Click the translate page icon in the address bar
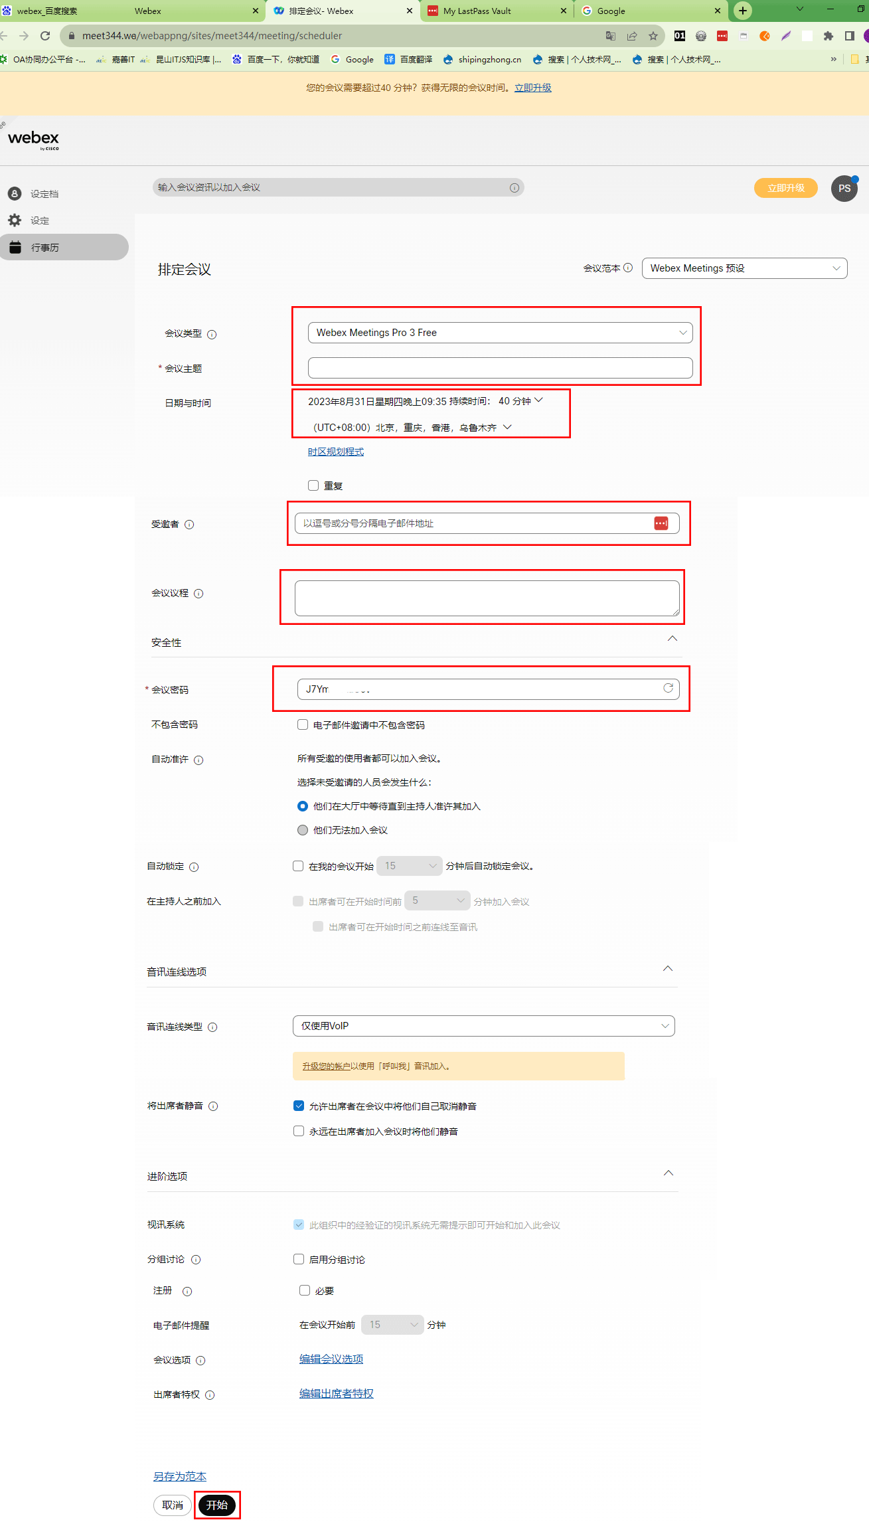This screenshot has width=869, height=1524. [611, 36]
